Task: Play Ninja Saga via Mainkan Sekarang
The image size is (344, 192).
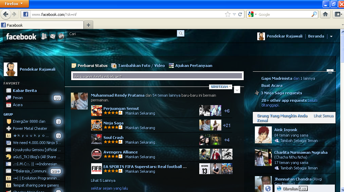Action: pos(140,128)
